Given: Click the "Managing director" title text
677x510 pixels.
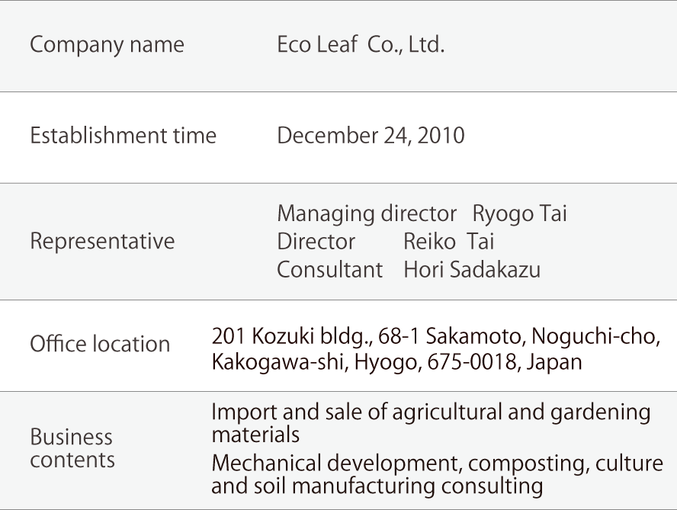Looking at the screenshot, I should tap(367, 214).
